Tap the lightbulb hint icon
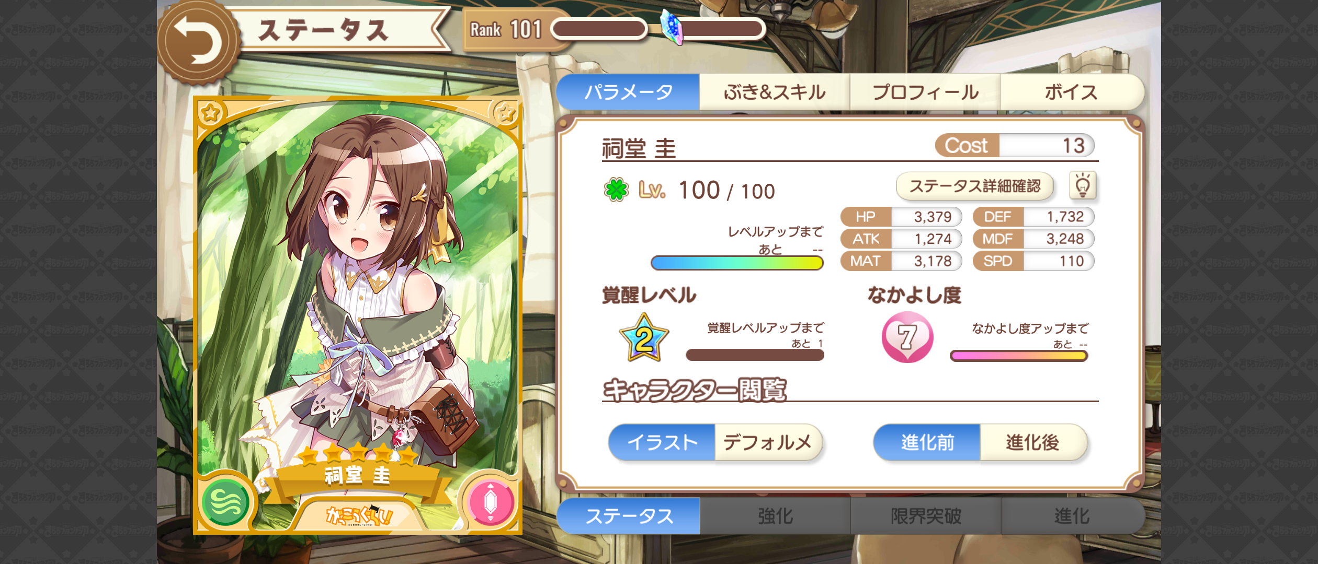The height and width of the screenshot is (564, 1318). tap(1082, 185)
